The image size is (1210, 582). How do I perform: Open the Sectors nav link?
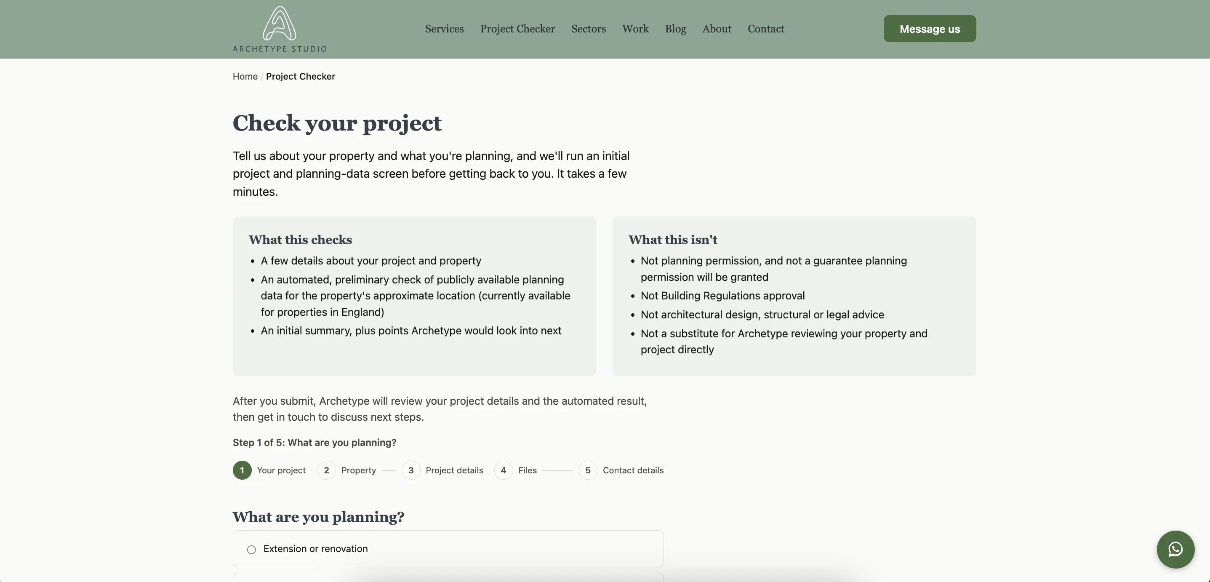pos(588,29)
